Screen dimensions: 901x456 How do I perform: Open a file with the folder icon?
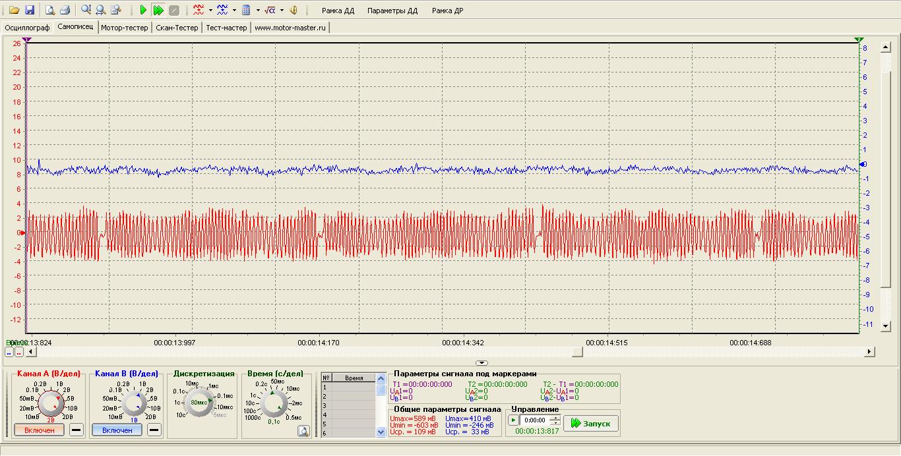pyautogui.click(x=14, y=11)
